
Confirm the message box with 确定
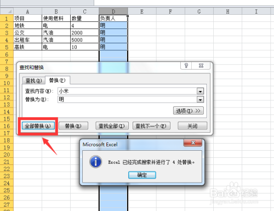pyautogui.click(x=142, y=175)
